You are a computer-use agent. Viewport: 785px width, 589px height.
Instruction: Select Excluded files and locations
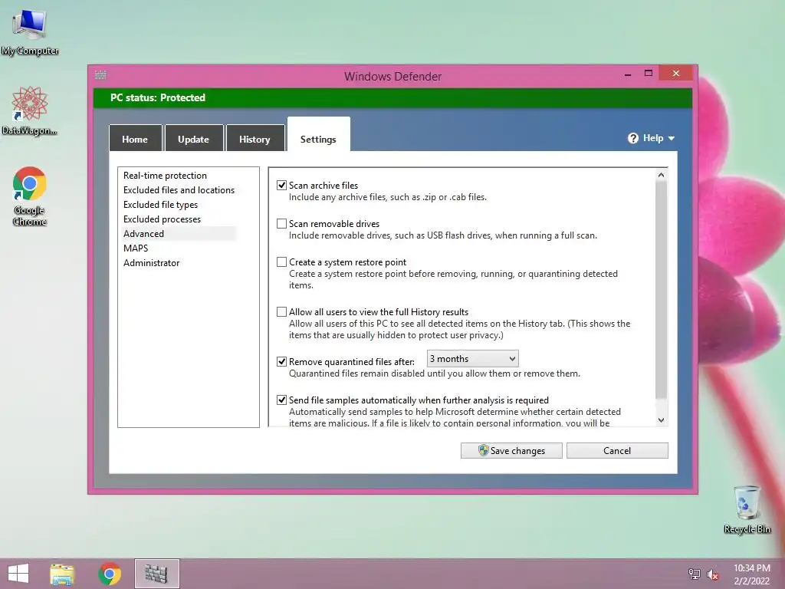[179, 190]
